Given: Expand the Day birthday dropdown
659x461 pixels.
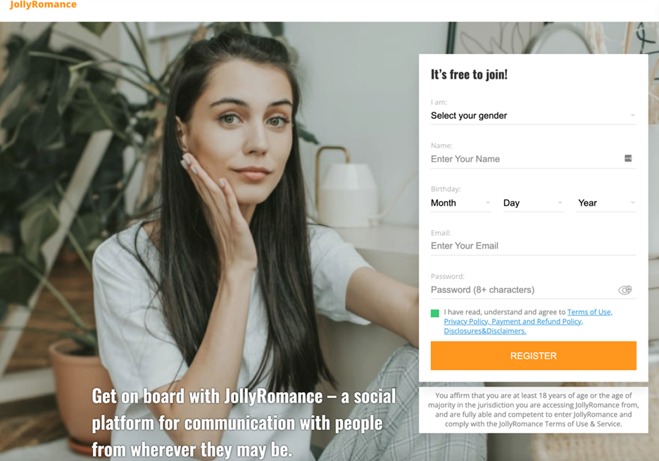Looking at the screenshot, I should 534,203.
